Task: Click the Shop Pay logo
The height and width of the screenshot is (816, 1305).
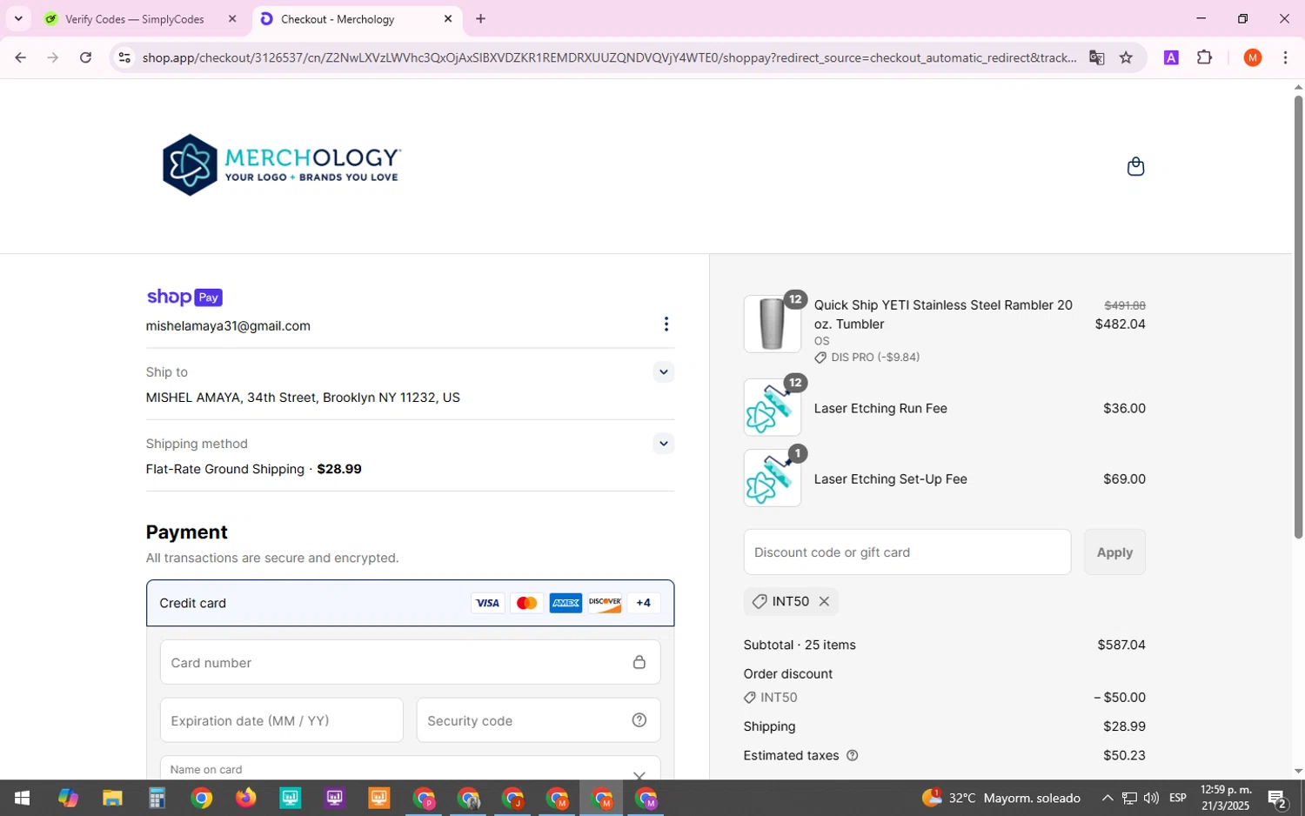Action: pos(184,298)
